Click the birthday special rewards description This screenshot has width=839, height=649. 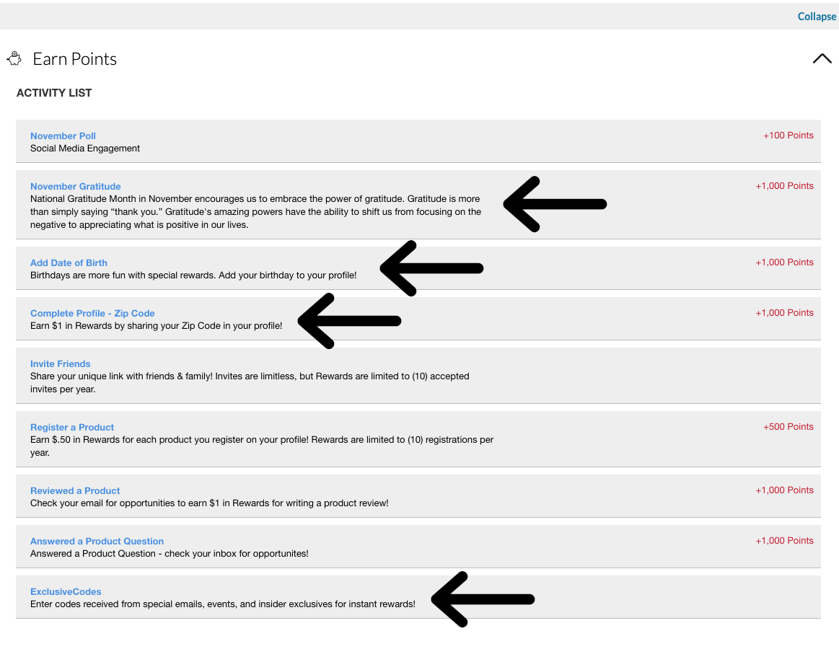tap(193, 275)
